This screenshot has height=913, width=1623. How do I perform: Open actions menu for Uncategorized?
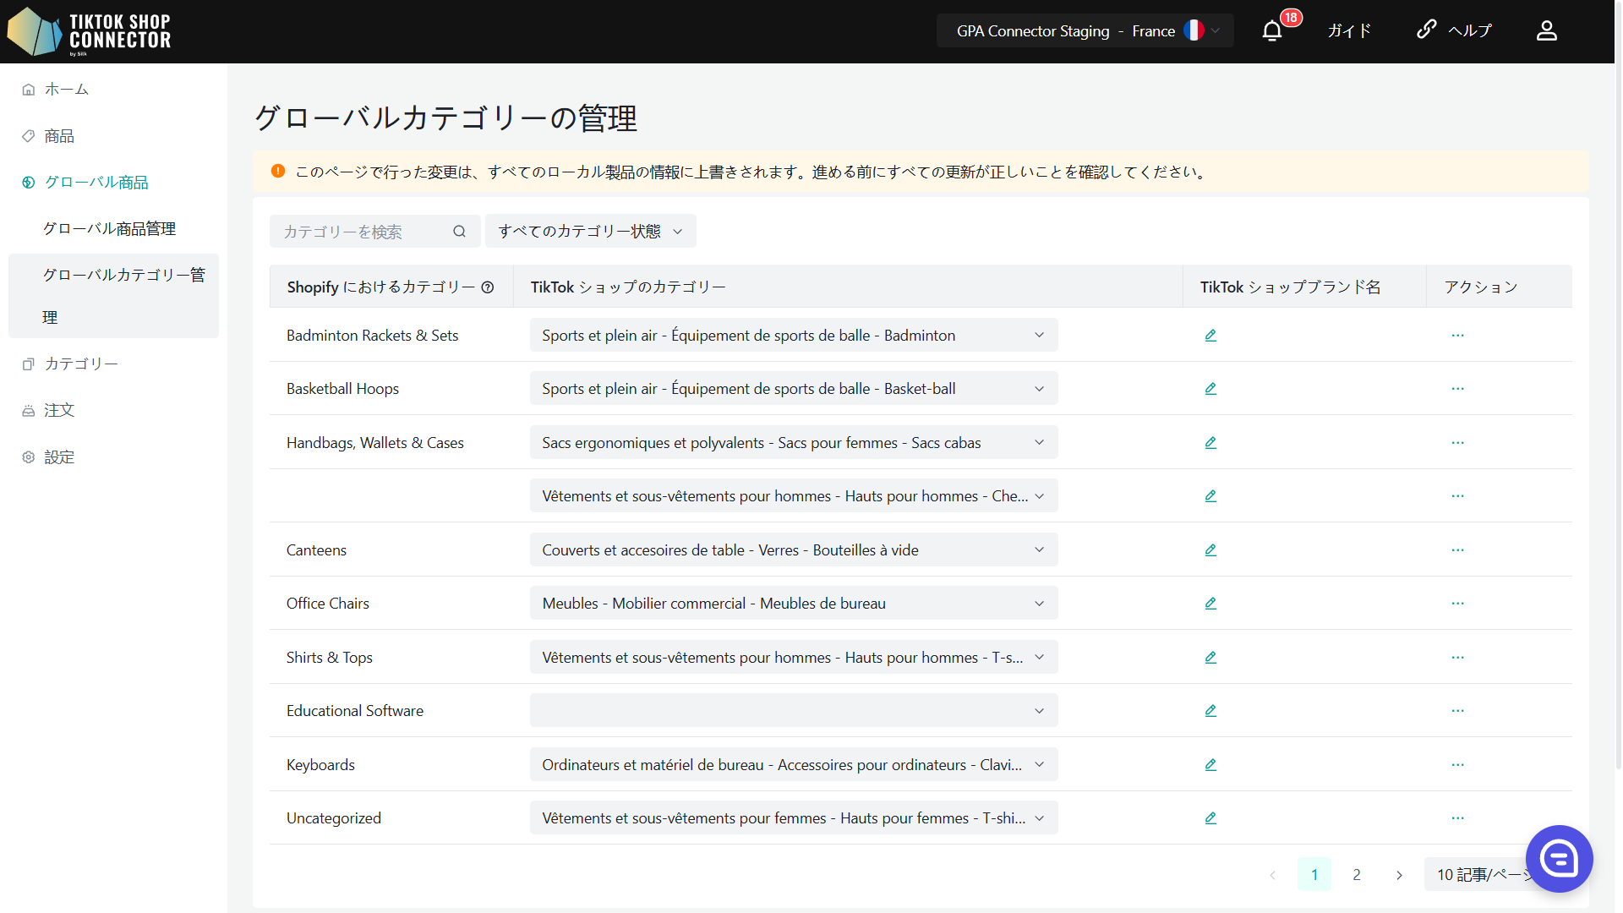click(1458, 818)
